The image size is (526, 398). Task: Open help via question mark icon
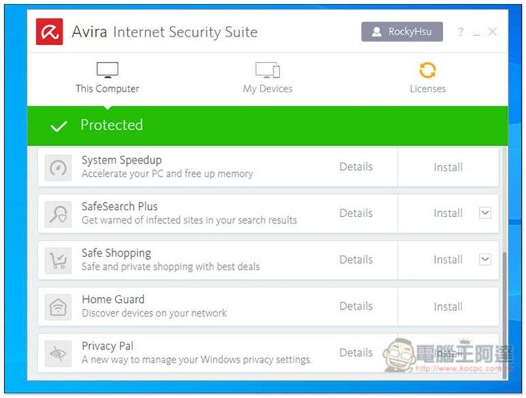click(x=461, y=32)
